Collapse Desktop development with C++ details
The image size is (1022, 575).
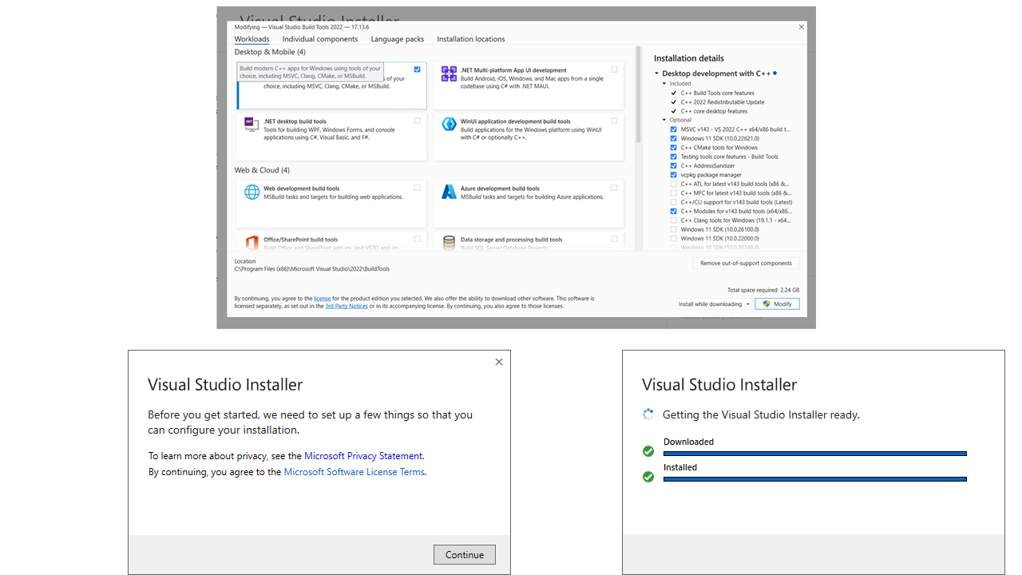[x=658, y=73]
